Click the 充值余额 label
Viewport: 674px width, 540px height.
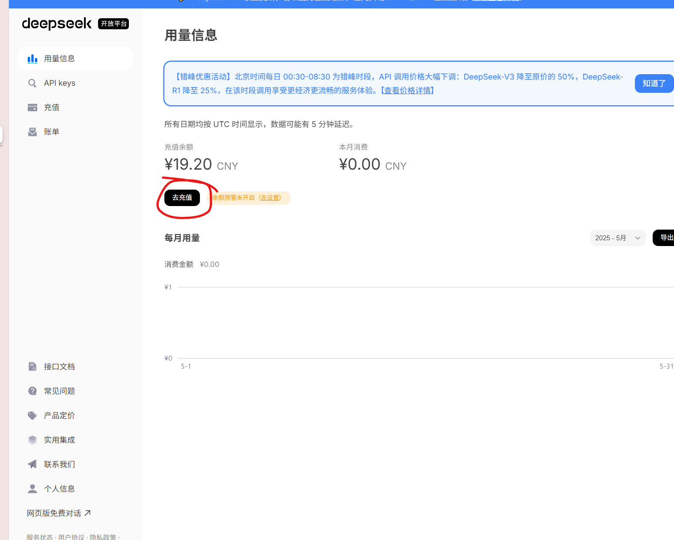[179, 147]
